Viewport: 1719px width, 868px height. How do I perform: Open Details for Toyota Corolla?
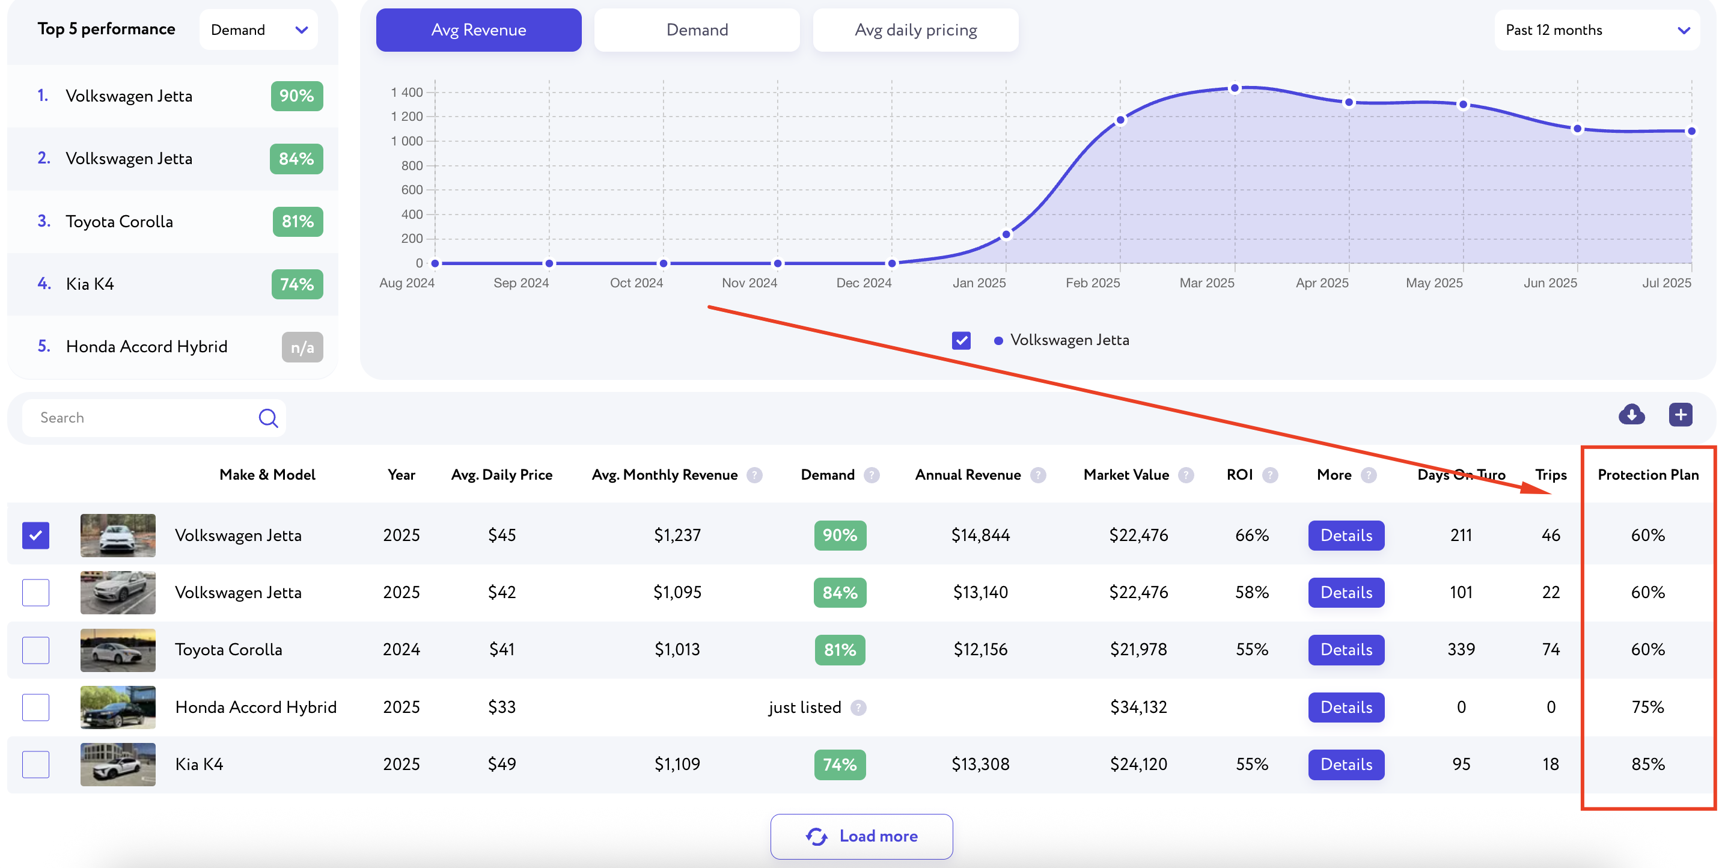point(1346,650)
